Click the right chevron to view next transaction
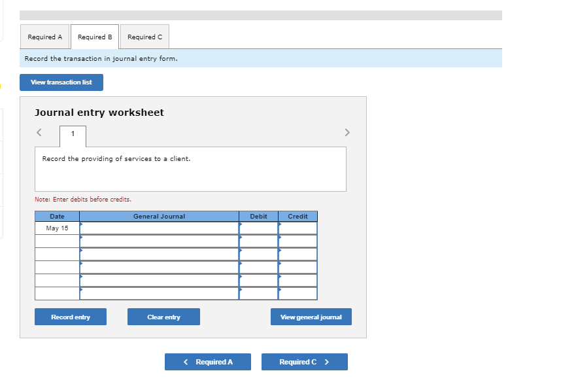Image resolution: width=561 pixels, height=390 pixels. click(x=347, y=132)
